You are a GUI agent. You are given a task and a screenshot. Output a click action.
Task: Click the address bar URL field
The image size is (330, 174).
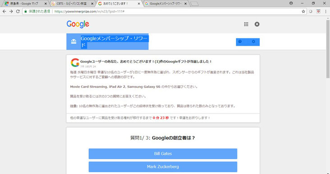[x=164, y=11]
